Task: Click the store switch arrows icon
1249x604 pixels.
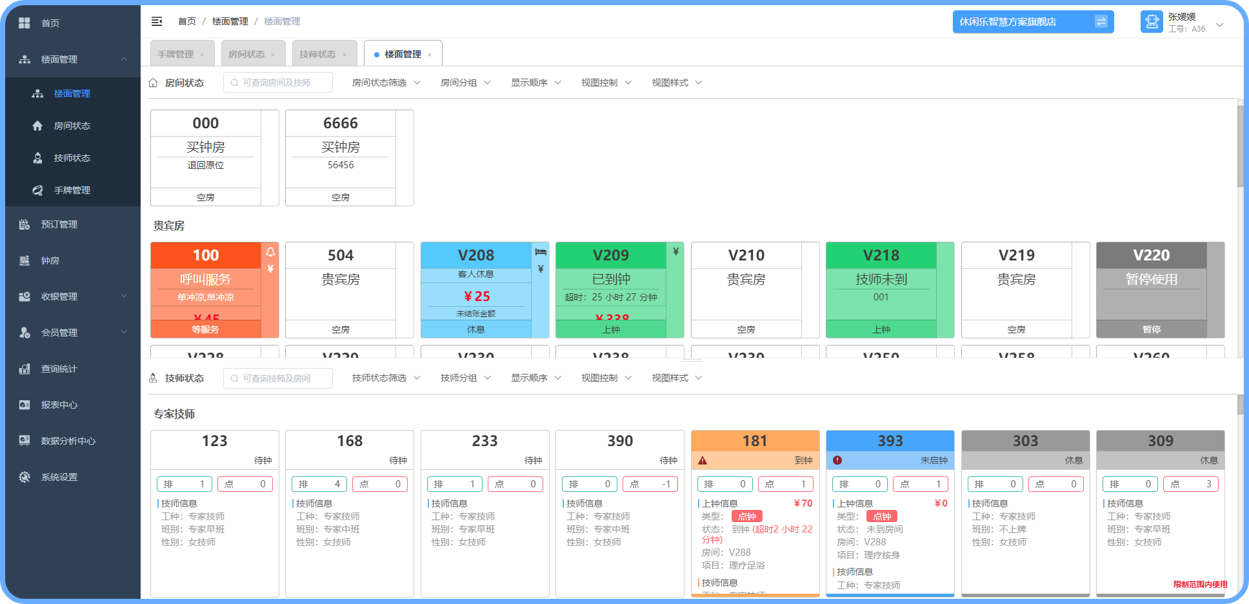Action: [1101, 22]
